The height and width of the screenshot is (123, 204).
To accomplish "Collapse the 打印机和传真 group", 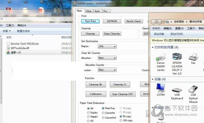I will point(152,47).
